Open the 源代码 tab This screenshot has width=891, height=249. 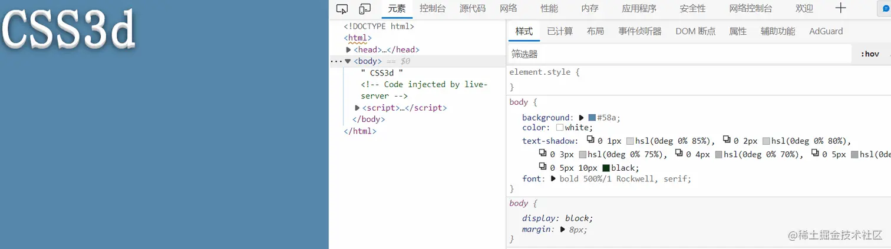pos(473,8)
